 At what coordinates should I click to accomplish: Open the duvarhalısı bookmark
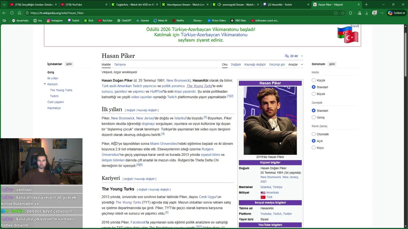20,20
